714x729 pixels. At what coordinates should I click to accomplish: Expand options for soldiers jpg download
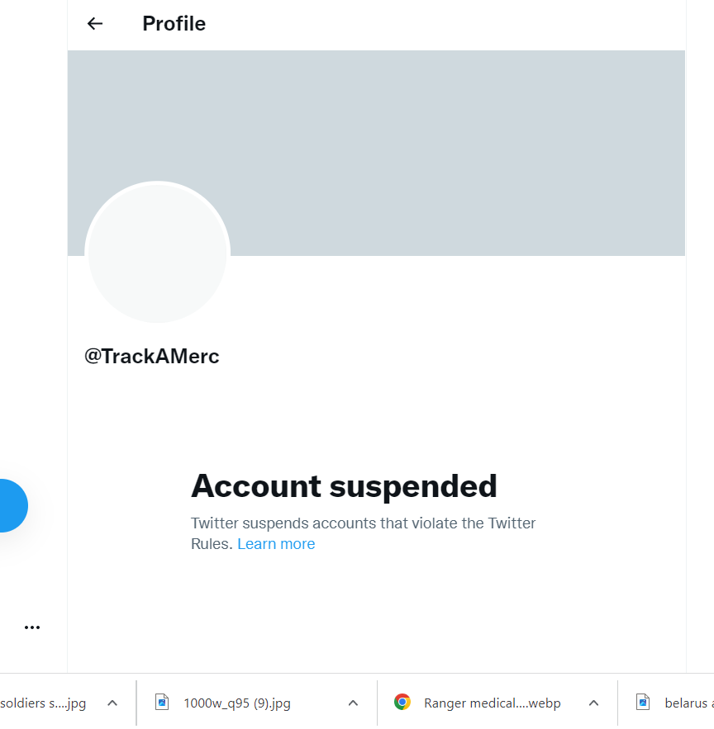pos(112,703)
